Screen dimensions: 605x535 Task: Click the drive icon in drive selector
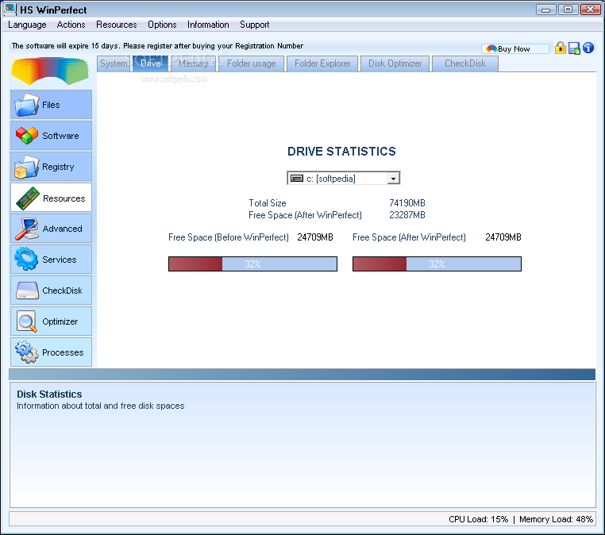click(297, 179)
